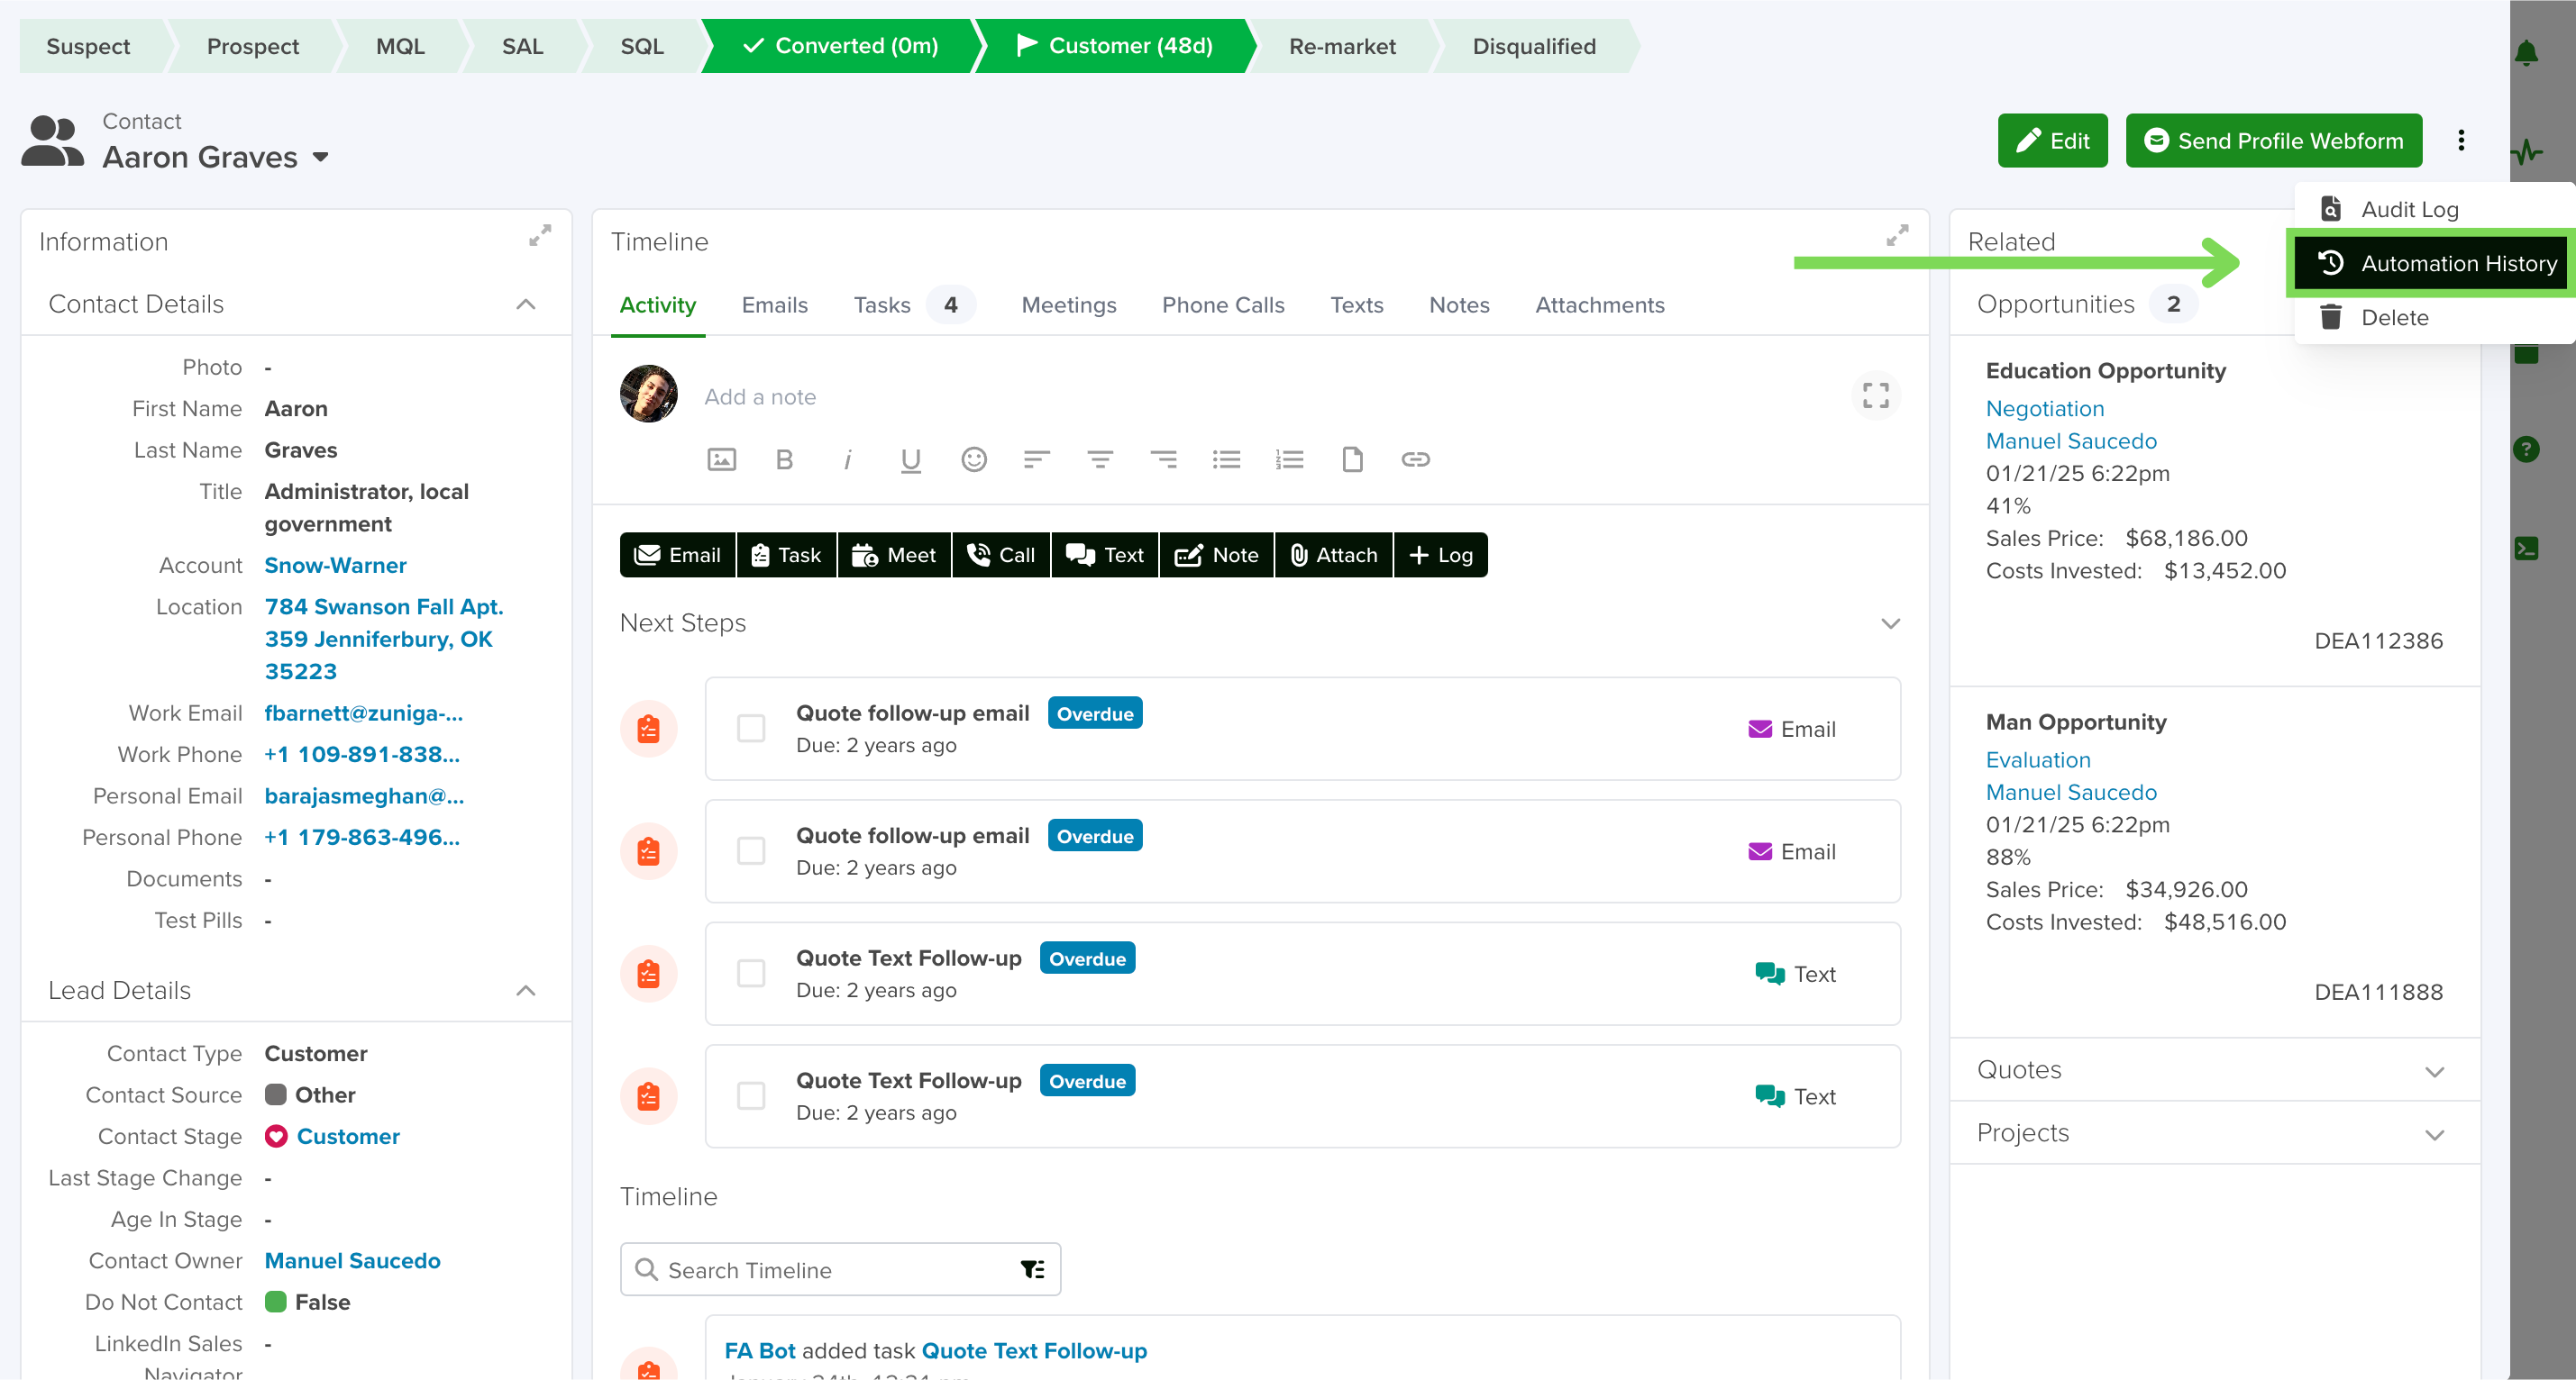The width and height of the screenshot is (2576, 1380).
Task: Check first Quote follow-up email task
Action: coord(751,729)
